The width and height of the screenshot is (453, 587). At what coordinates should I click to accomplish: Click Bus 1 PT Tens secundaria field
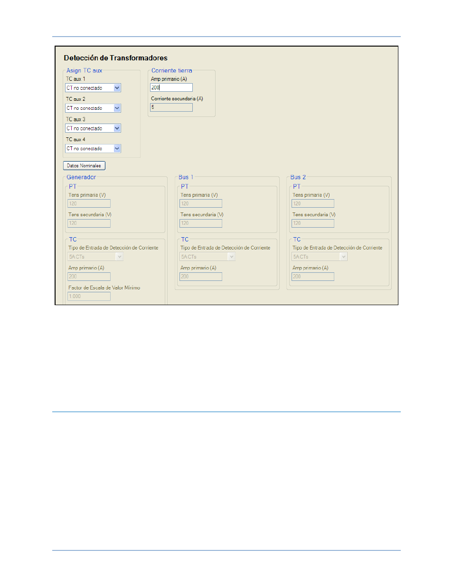(201, 223)
